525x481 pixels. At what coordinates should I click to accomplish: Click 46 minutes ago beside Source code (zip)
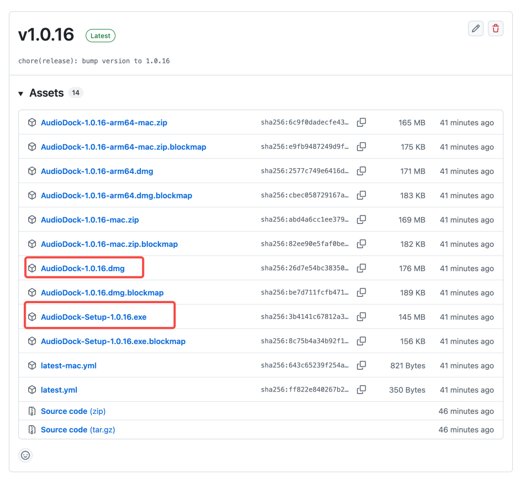(466, 411)
